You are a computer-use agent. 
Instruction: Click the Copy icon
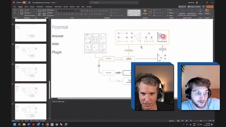tap(25, 13)
